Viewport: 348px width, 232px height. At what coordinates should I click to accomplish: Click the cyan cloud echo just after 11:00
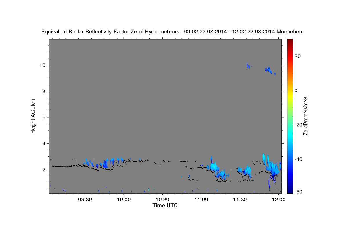[x=214, y=166]
